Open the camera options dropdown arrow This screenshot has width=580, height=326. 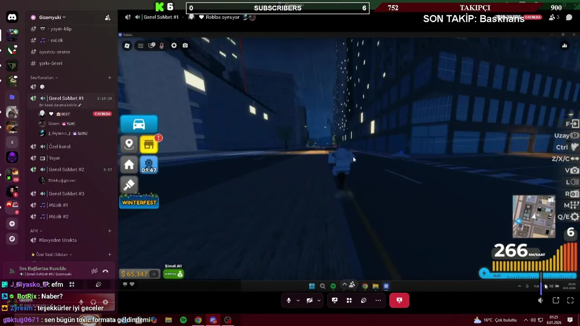[x=319, y=300]
